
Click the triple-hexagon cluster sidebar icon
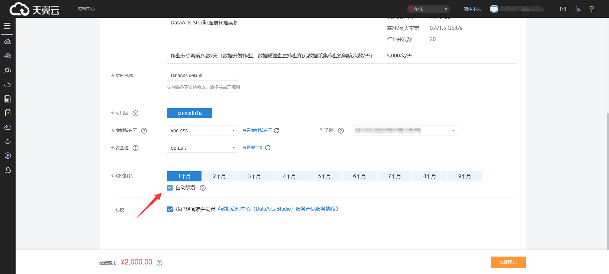(x=8, y=170)
